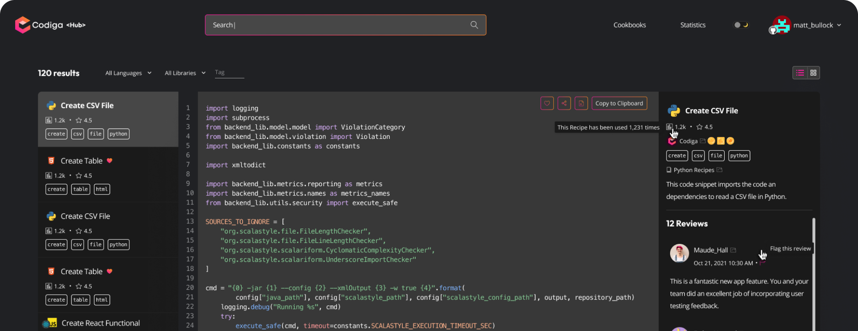Click the python tag in the details panel
Image resolution: width=858 pixels, height=331 pixels.
tap(739, 156)
